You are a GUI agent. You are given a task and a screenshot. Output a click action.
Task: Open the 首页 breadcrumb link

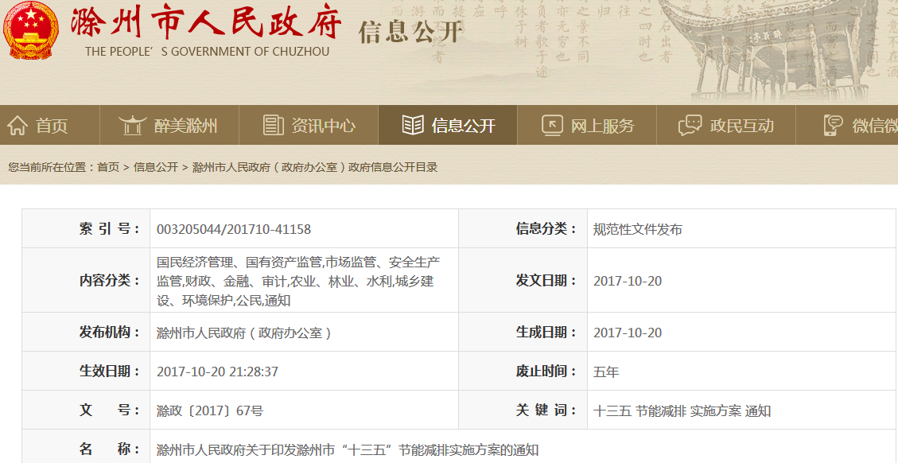pyautogui.click(x=108, y=167)
